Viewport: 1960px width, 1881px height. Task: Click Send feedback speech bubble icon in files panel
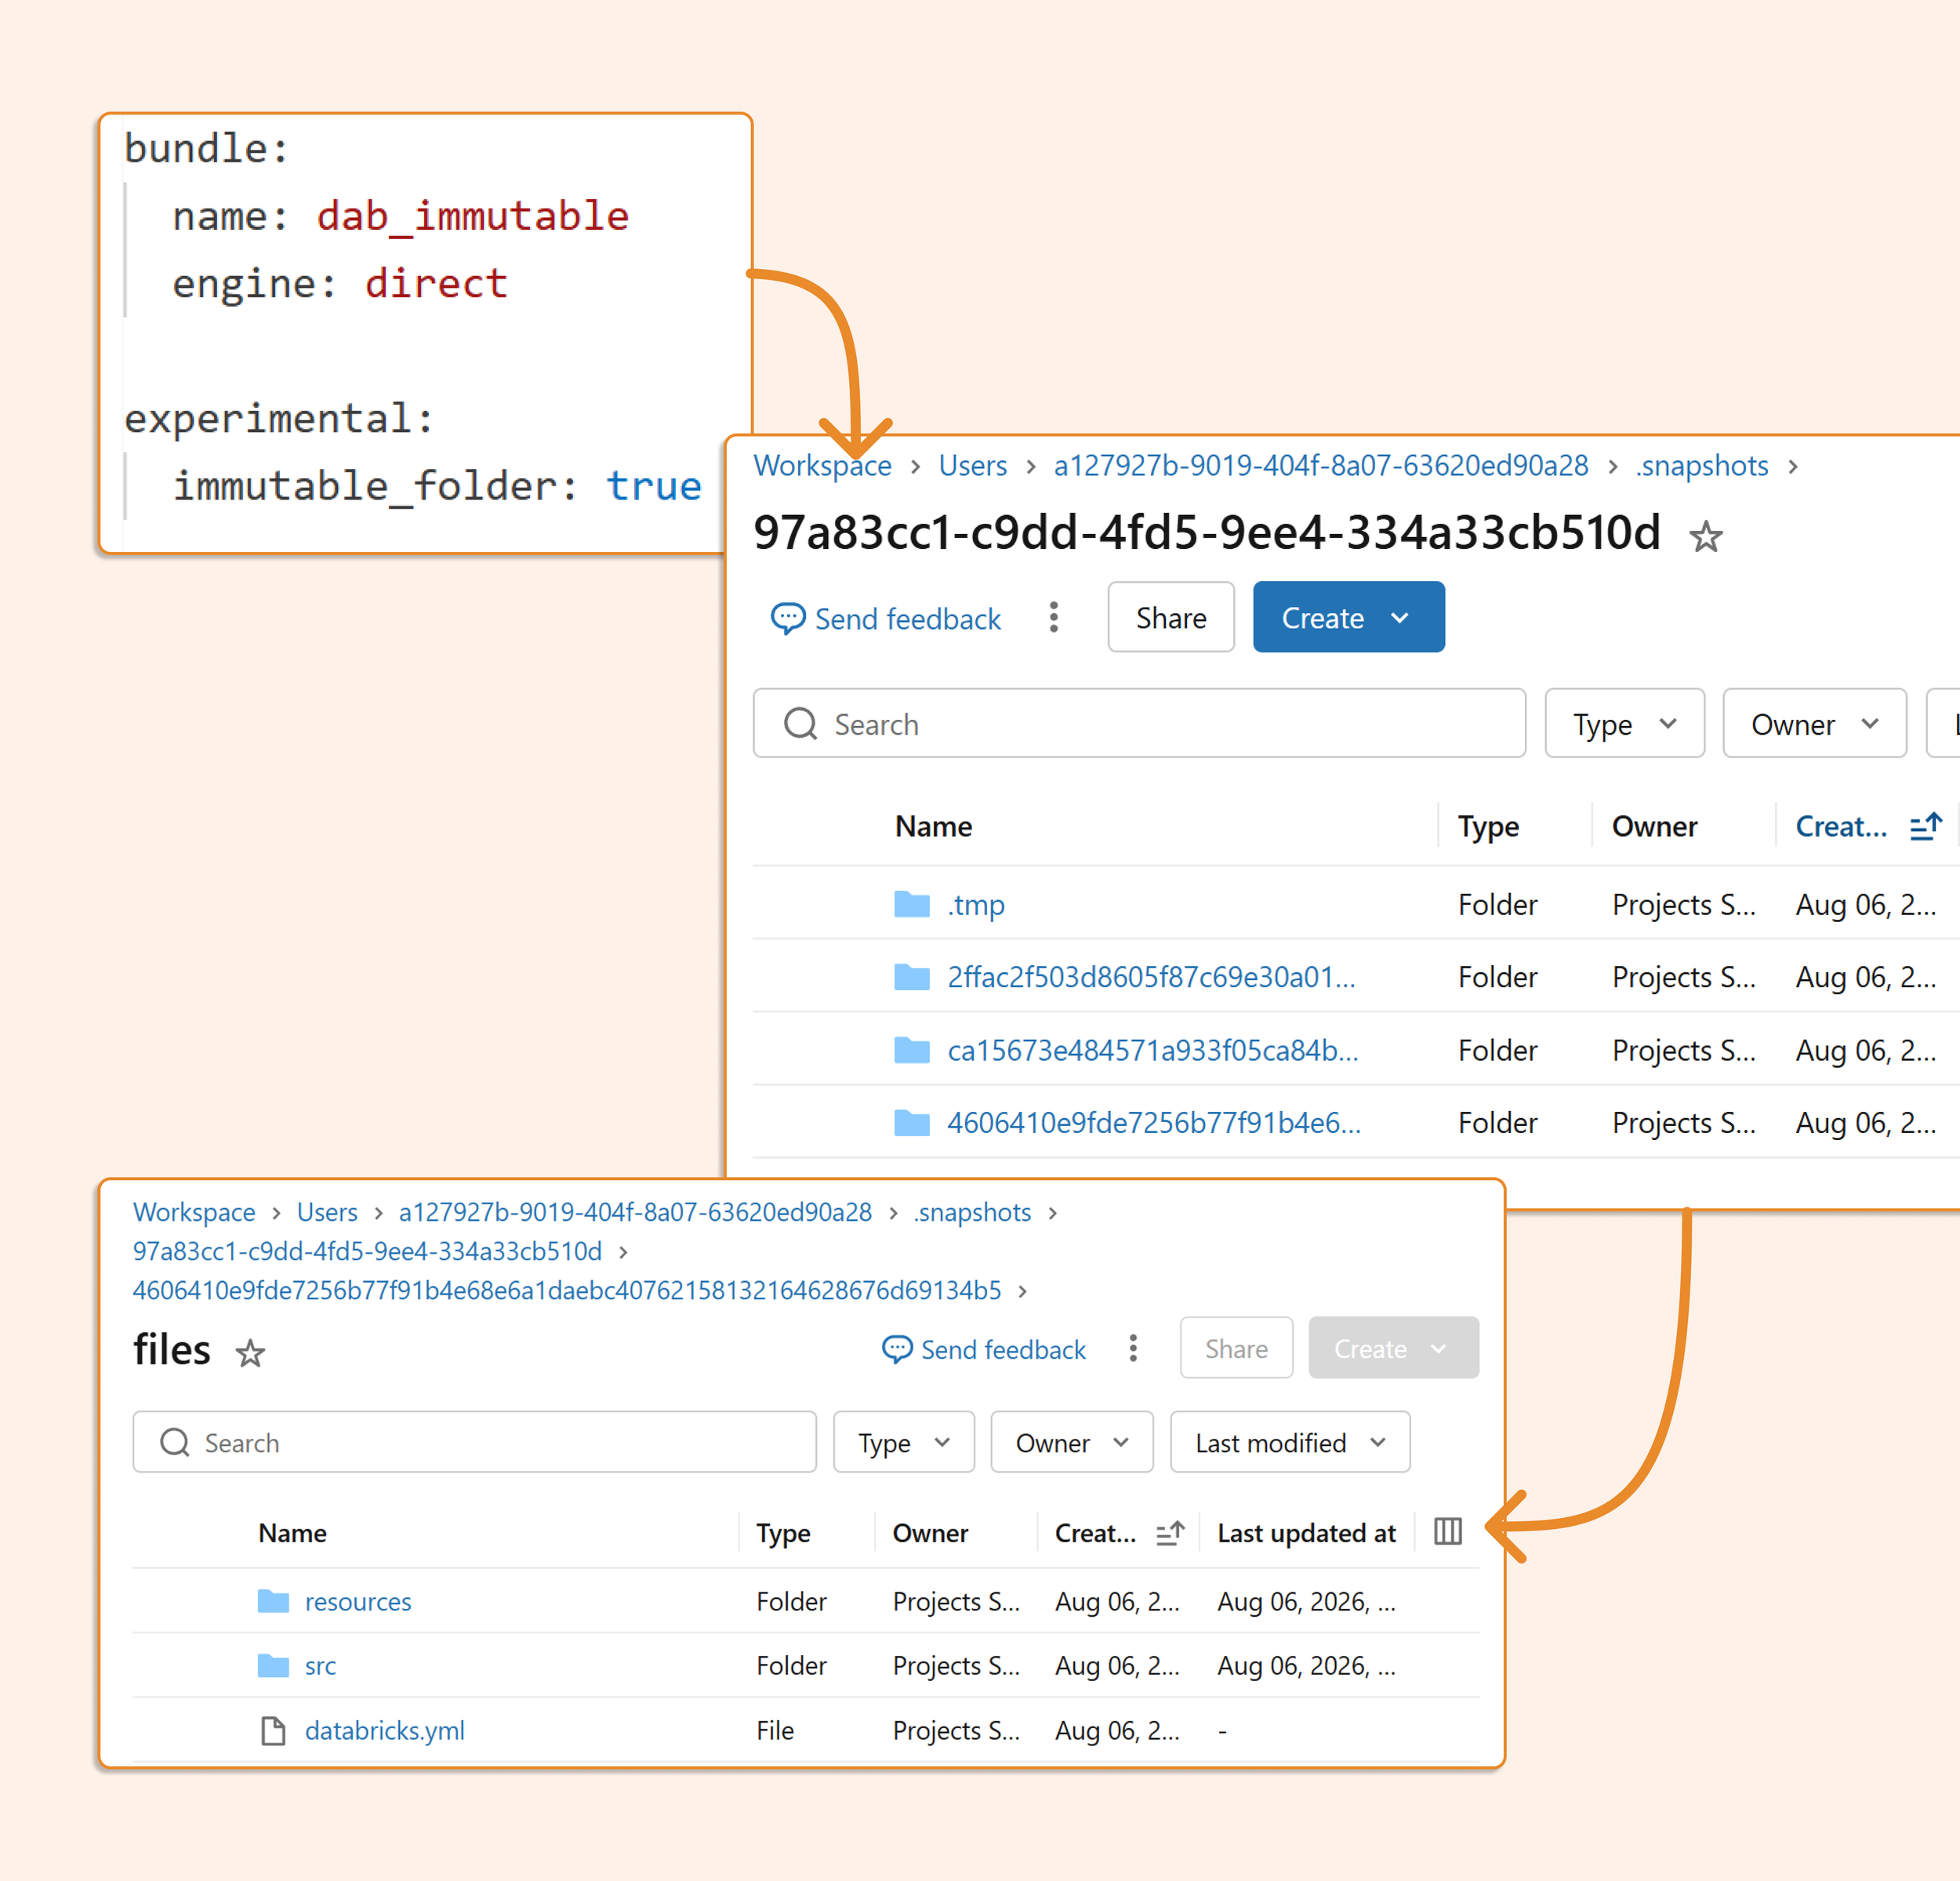tap(897, 1349)
